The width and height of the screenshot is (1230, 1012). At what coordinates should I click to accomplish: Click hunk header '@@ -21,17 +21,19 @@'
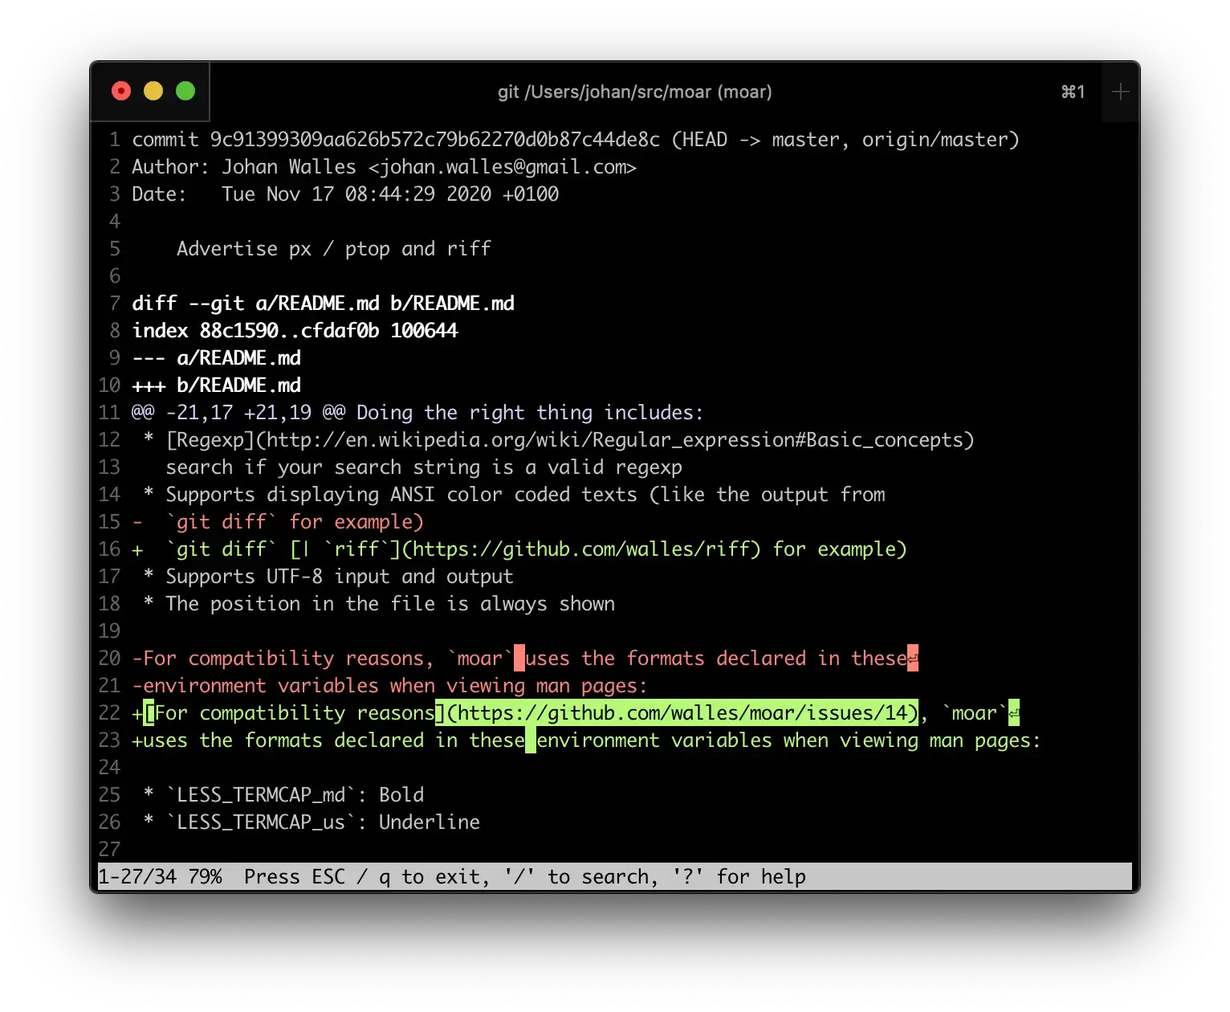[238, 413]
